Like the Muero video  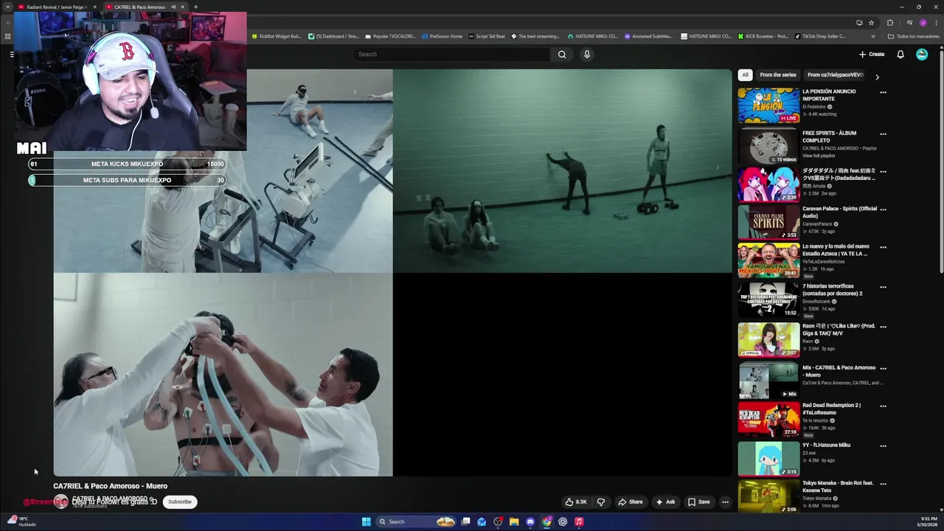pyautogui.click(x=576, y=502)
